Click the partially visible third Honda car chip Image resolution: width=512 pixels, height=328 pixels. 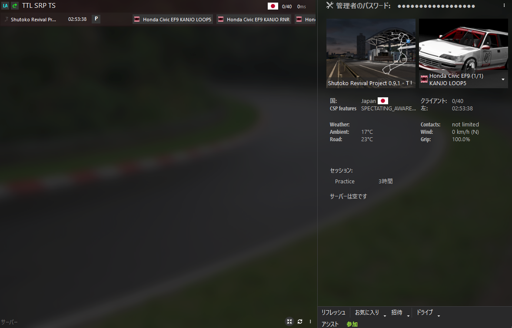point(305,19)
